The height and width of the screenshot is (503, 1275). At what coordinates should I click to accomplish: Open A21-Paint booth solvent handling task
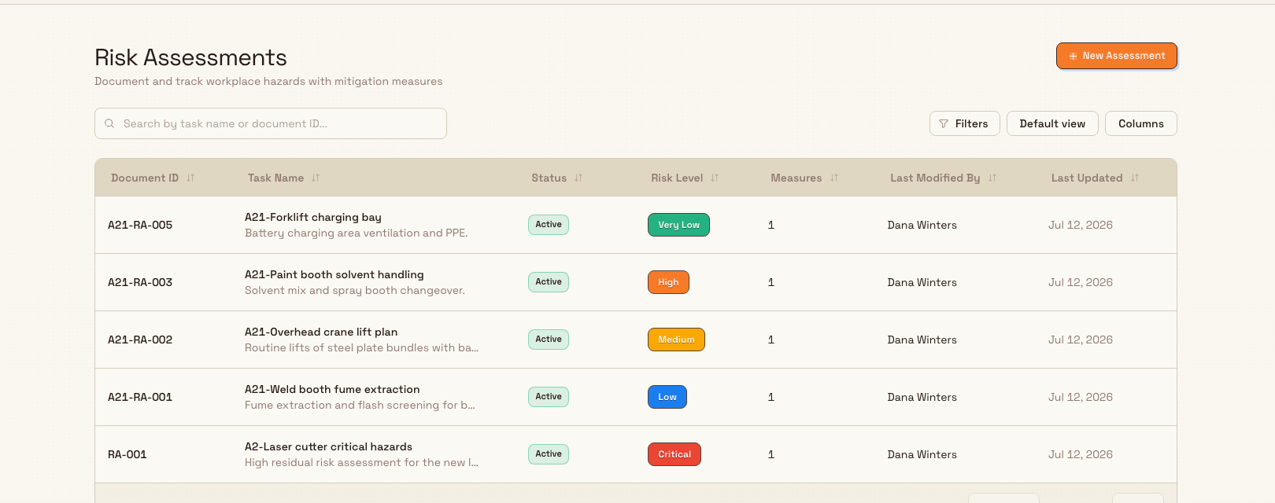(334, 274)
